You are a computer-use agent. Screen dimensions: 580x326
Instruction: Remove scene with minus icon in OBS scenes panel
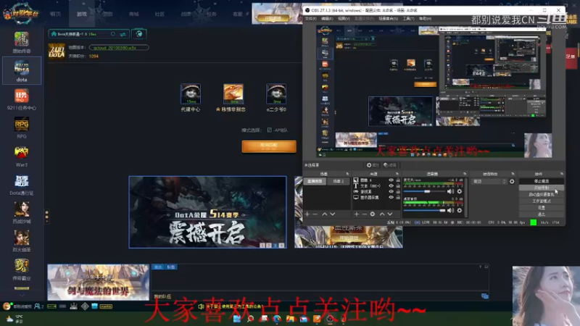click(315, 214)
